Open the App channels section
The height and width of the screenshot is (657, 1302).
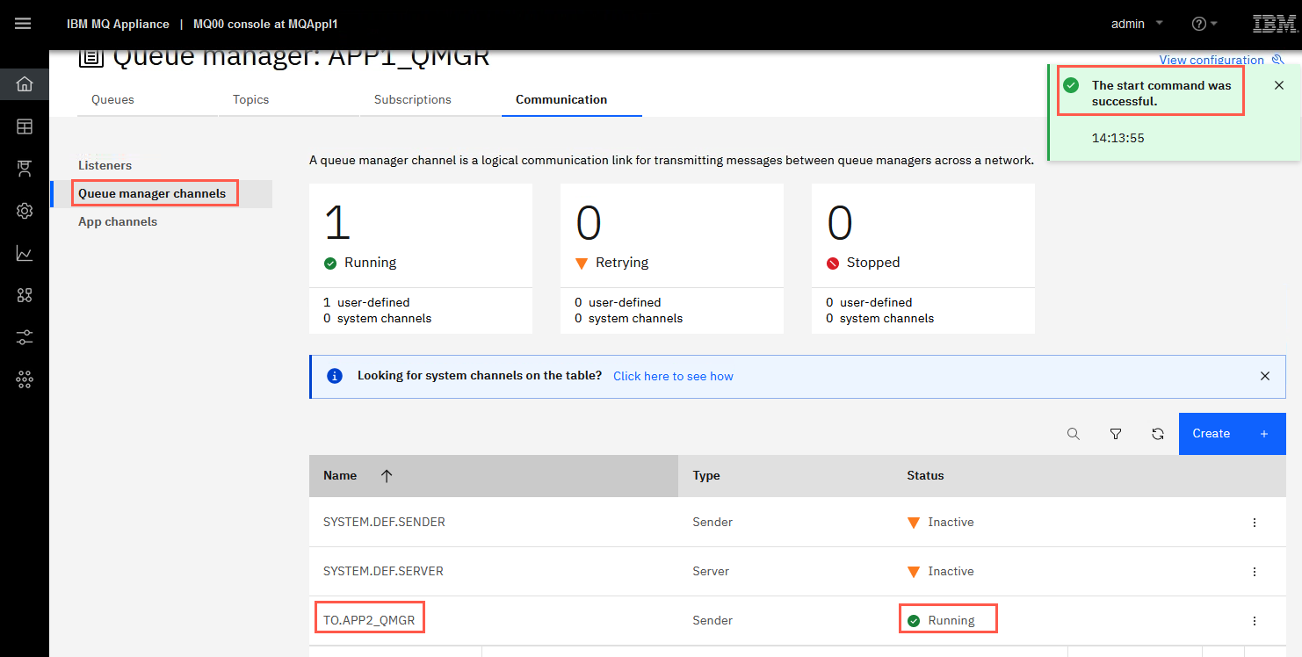[x=118, y=221]
